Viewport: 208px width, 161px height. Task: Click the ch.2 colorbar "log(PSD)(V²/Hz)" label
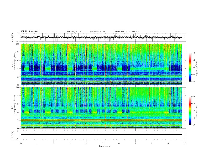[x=197, y=112]
